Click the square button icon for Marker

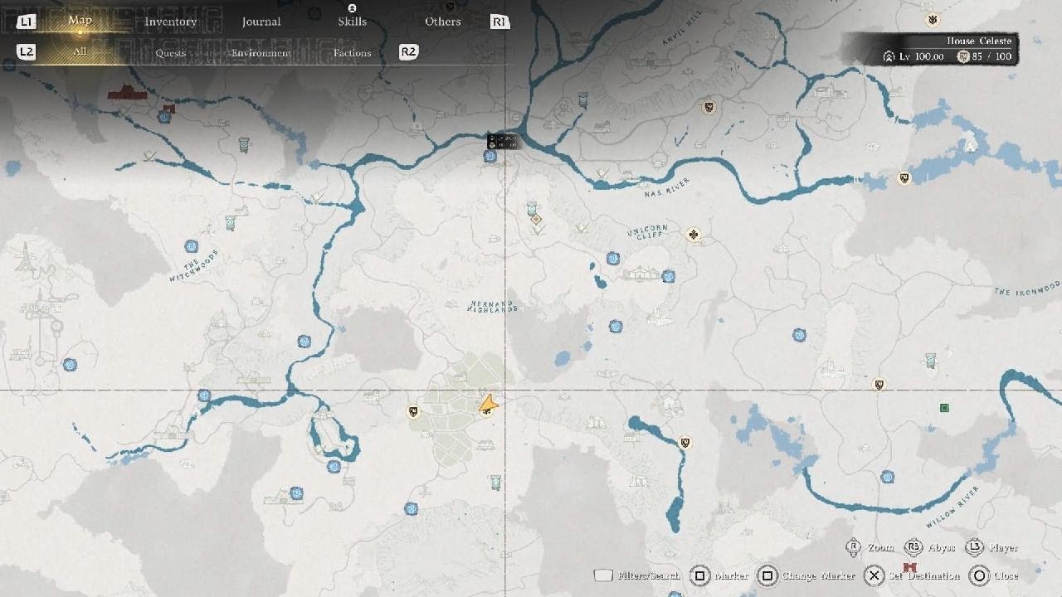[x=699, y=575]
